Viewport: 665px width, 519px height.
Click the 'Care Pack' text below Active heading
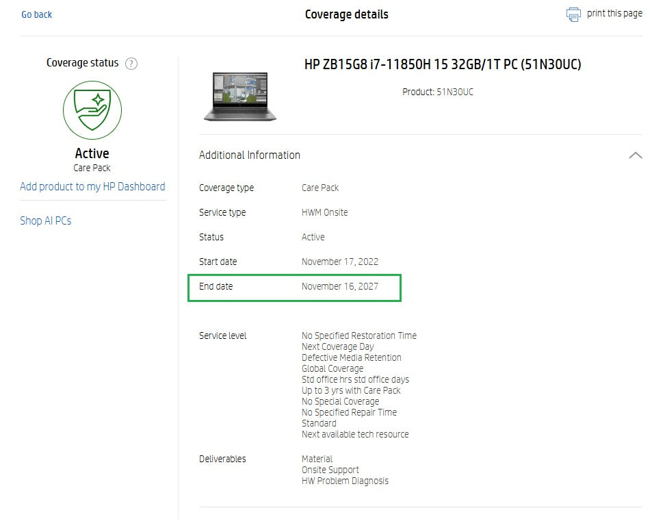tap(92, 168)
